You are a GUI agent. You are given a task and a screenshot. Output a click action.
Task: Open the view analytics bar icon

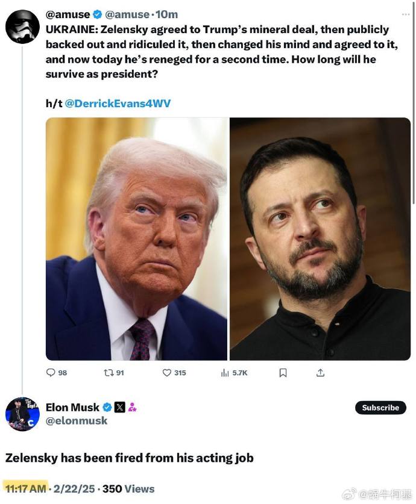(x=225, y=373)
